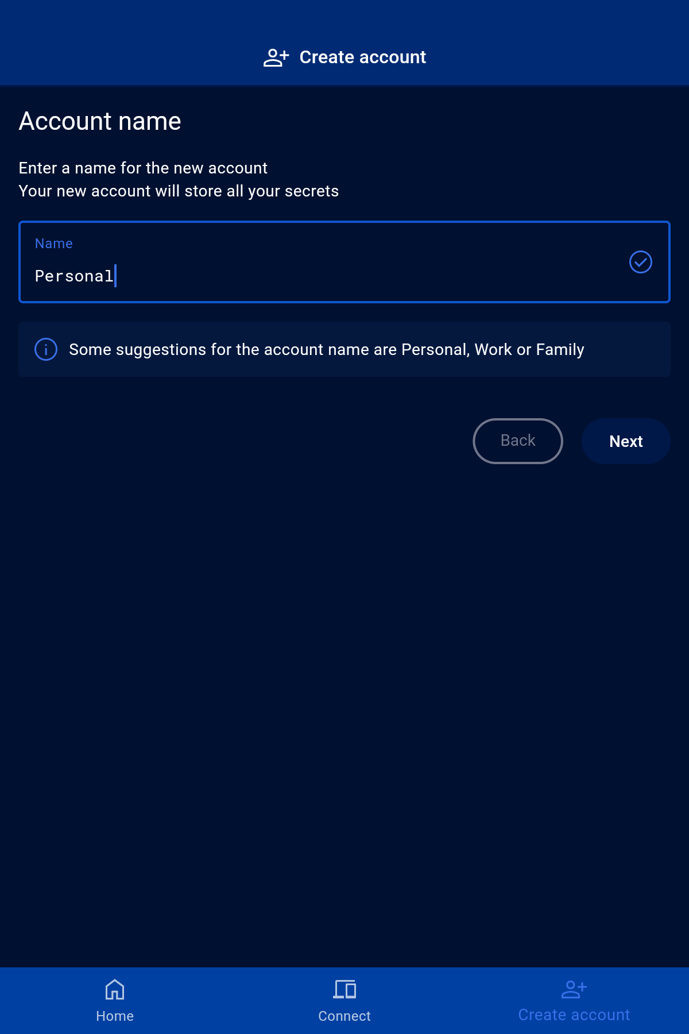The width and height of the screenshot is (689, 1034).
Task: Click the person-add icon in the header
Action: click(x=276, y=57)
